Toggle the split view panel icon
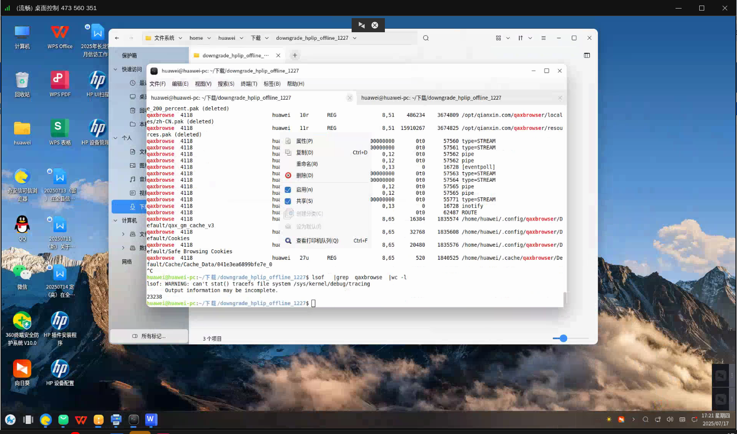 point(587,55)
